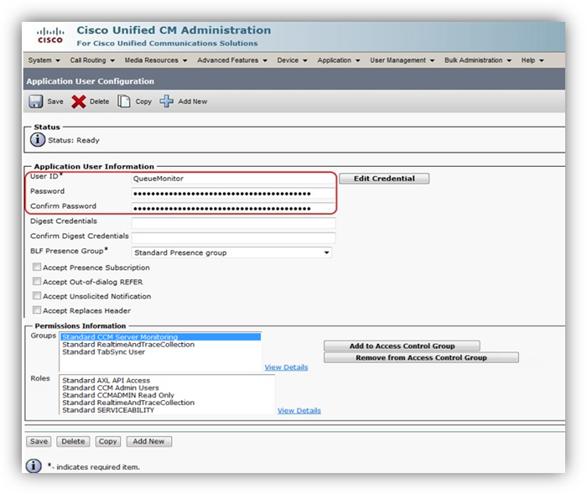Click Remove from Access Control Group

click(x=421, y=357)
